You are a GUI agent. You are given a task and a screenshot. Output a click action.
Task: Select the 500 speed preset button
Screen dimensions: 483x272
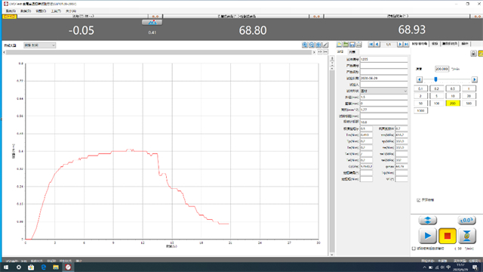(469, 104)
